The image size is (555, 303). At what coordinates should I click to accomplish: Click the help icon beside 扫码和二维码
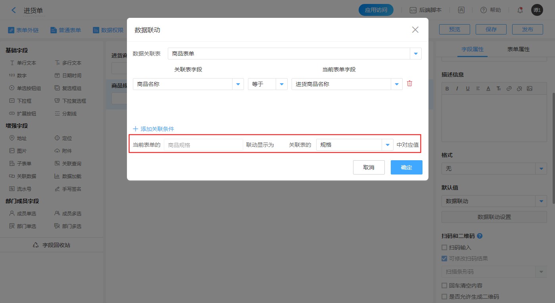click(x=480, y=236)
